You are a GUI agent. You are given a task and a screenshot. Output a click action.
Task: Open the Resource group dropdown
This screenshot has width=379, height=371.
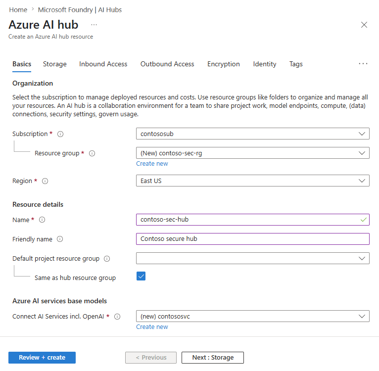pyautogui.click(x=253, y=153)
